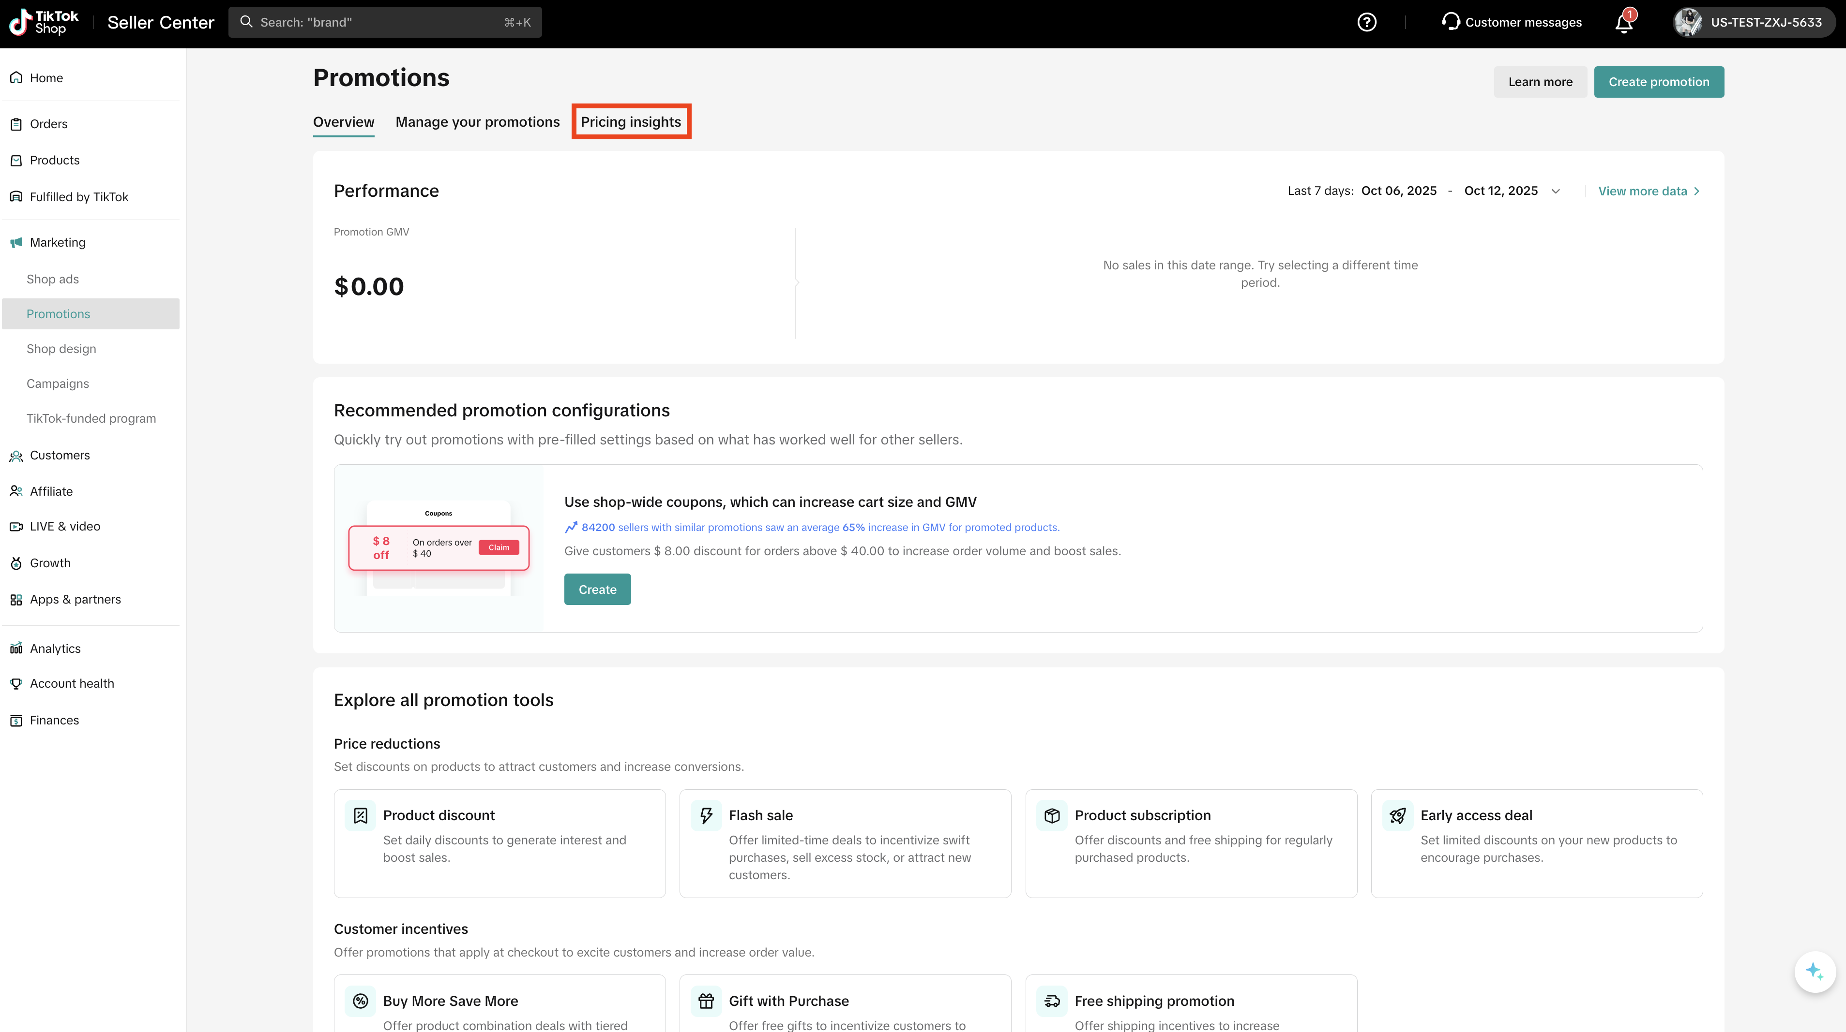Switch to the Pricing insights tab
Screen dimensions: 1846x1032
pos(631,122)
